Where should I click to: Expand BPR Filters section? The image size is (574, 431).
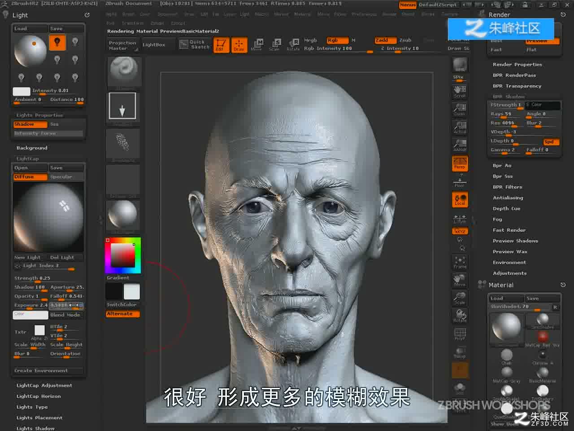(507, 187)
